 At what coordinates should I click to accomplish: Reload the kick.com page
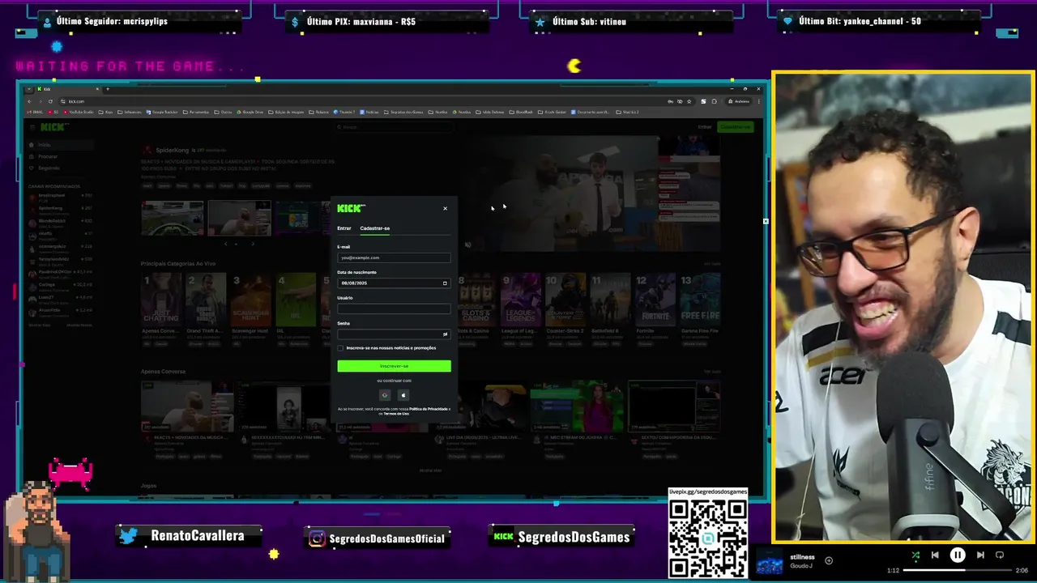click(x=50, y=101)
